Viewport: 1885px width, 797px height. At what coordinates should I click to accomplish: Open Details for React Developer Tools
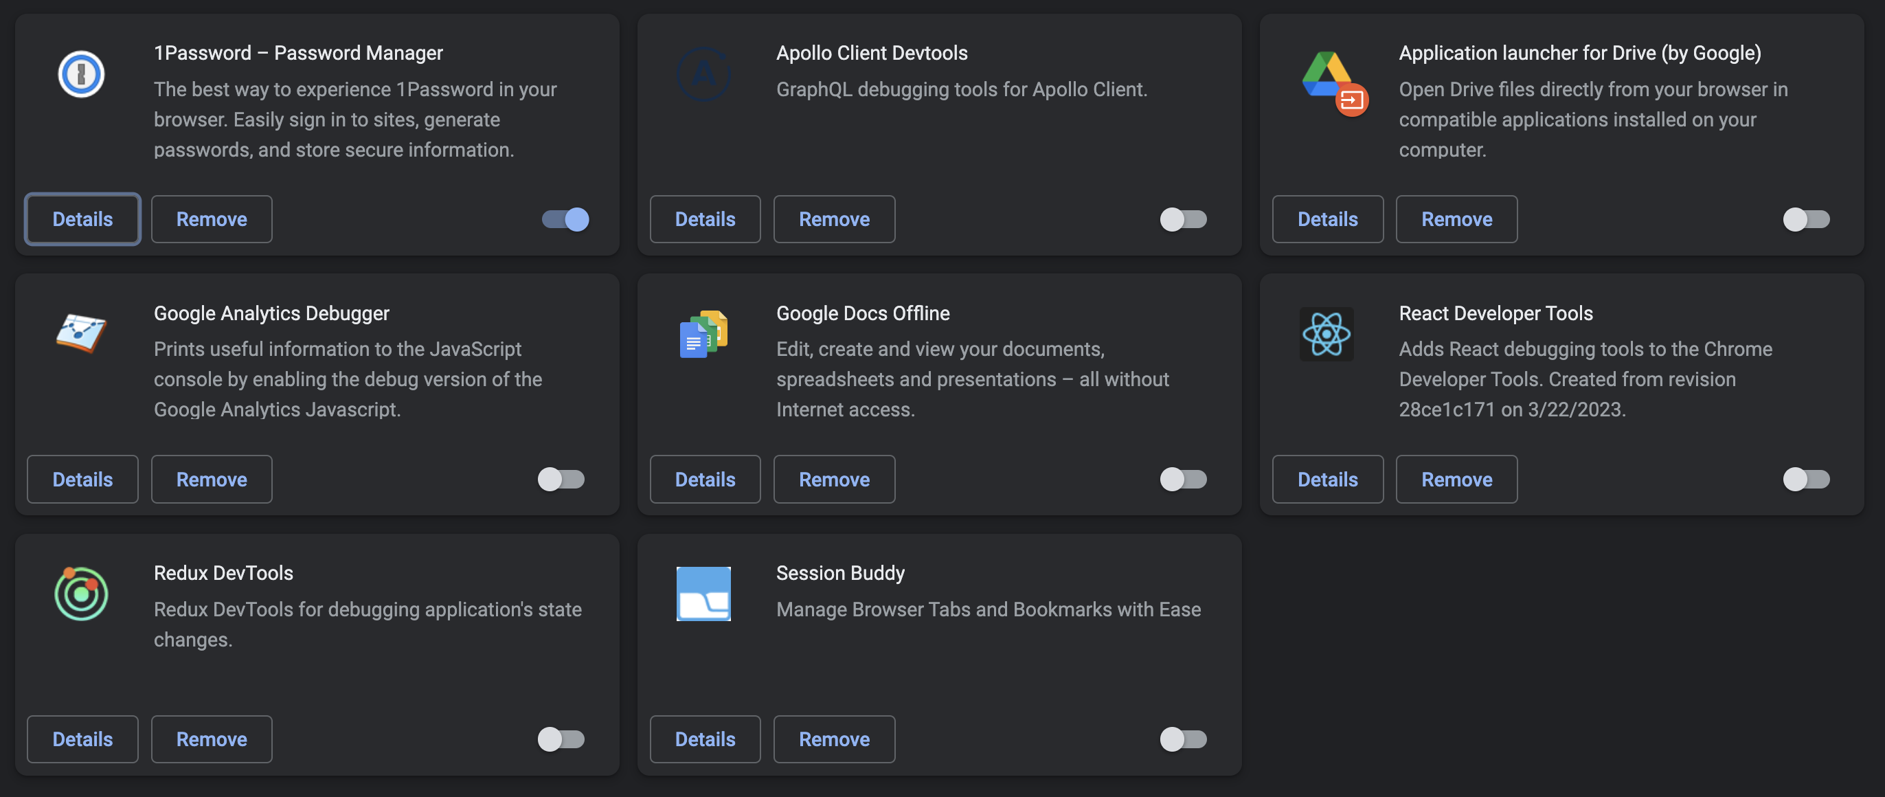click(1327, 480)
